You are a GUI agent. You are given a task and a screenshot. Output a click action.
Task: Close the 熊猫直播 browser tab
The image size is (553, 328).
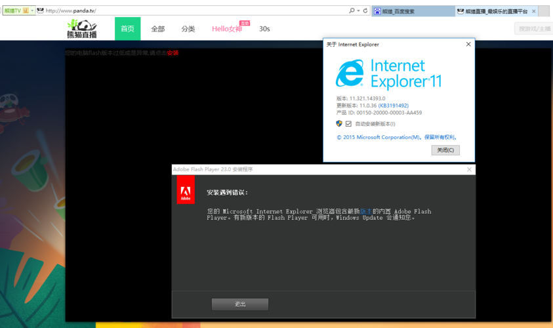[x=533, y=11]
